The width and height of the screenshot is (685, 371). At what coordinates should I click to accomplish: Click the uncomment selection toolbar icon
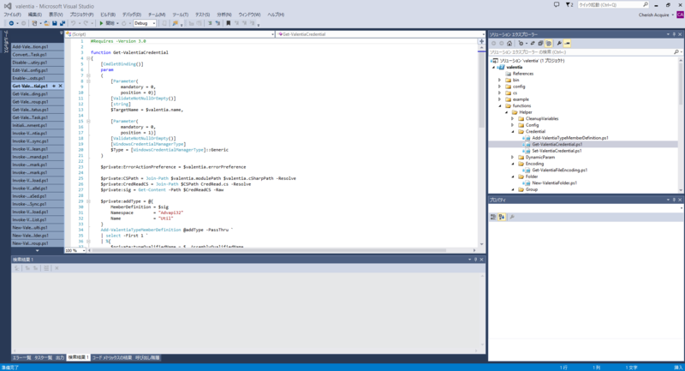(217, 23)
